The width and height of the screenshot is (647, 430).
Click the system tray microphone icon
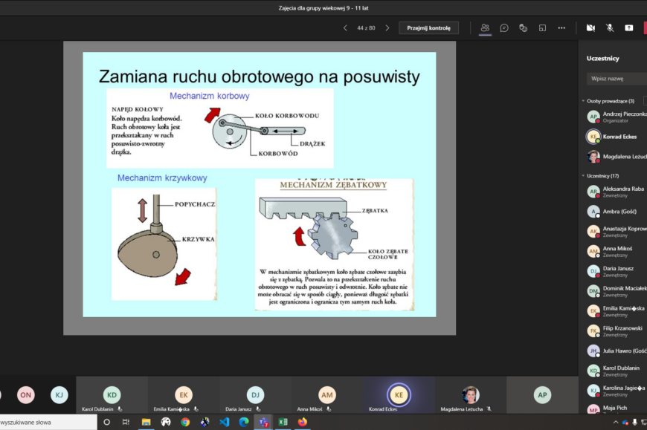pyautogui.click(x=634, y=422)
